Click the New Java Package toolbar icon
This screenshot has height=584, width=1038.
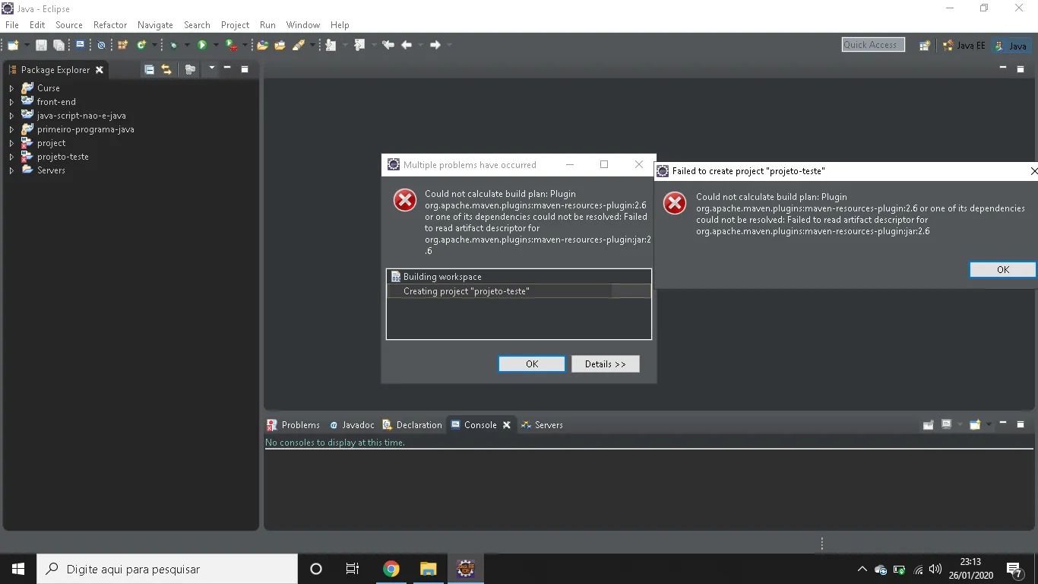122,46
